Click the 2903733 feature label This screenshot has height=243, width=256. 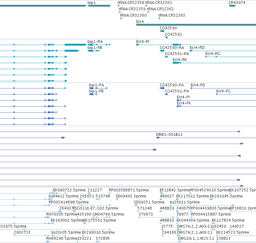(22, 232)
